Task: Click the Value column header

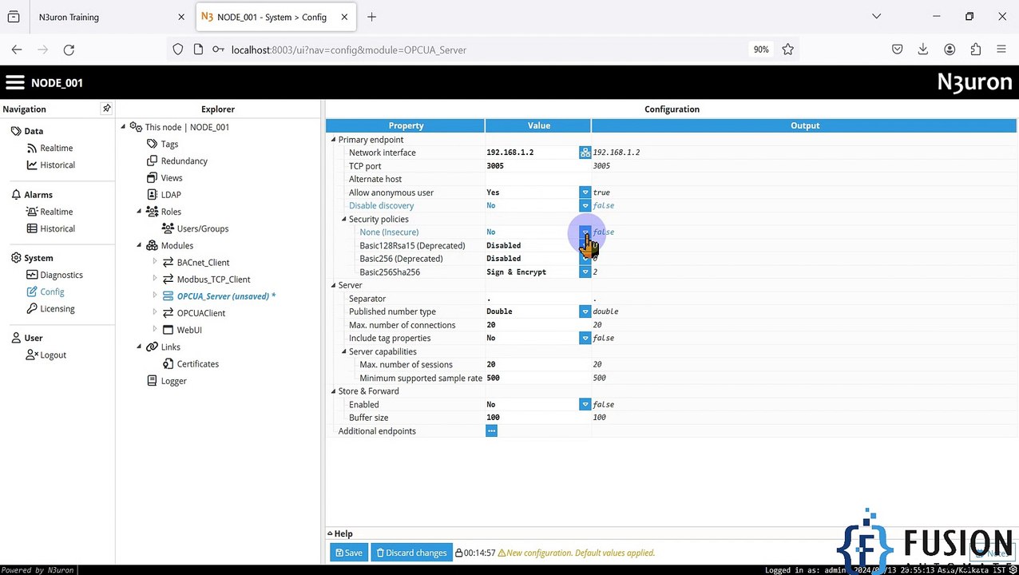Action: pos(538,125)
